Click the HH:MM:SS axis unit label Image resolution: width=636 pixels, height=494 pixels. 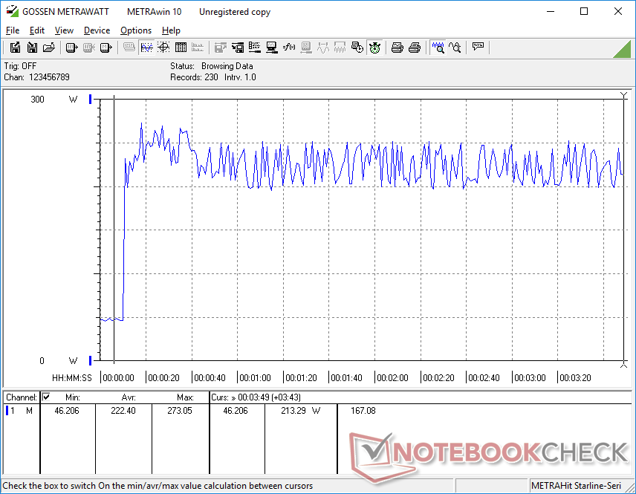coord(72,377)
